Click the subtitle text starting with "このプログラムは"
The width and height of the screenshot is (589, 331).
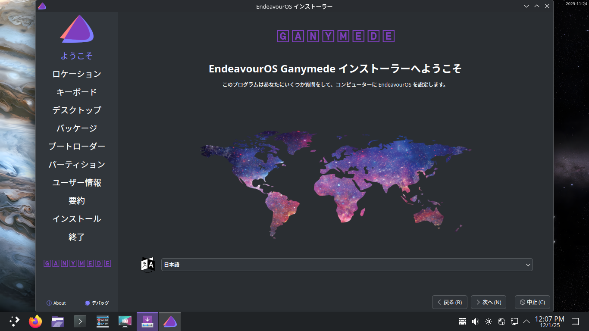point(335,85)
